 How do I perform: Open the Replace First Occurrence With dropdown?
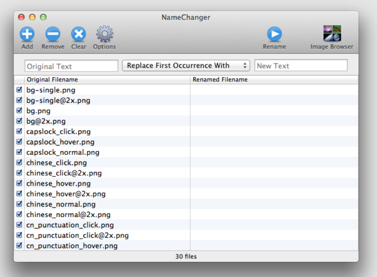point(186,66)
